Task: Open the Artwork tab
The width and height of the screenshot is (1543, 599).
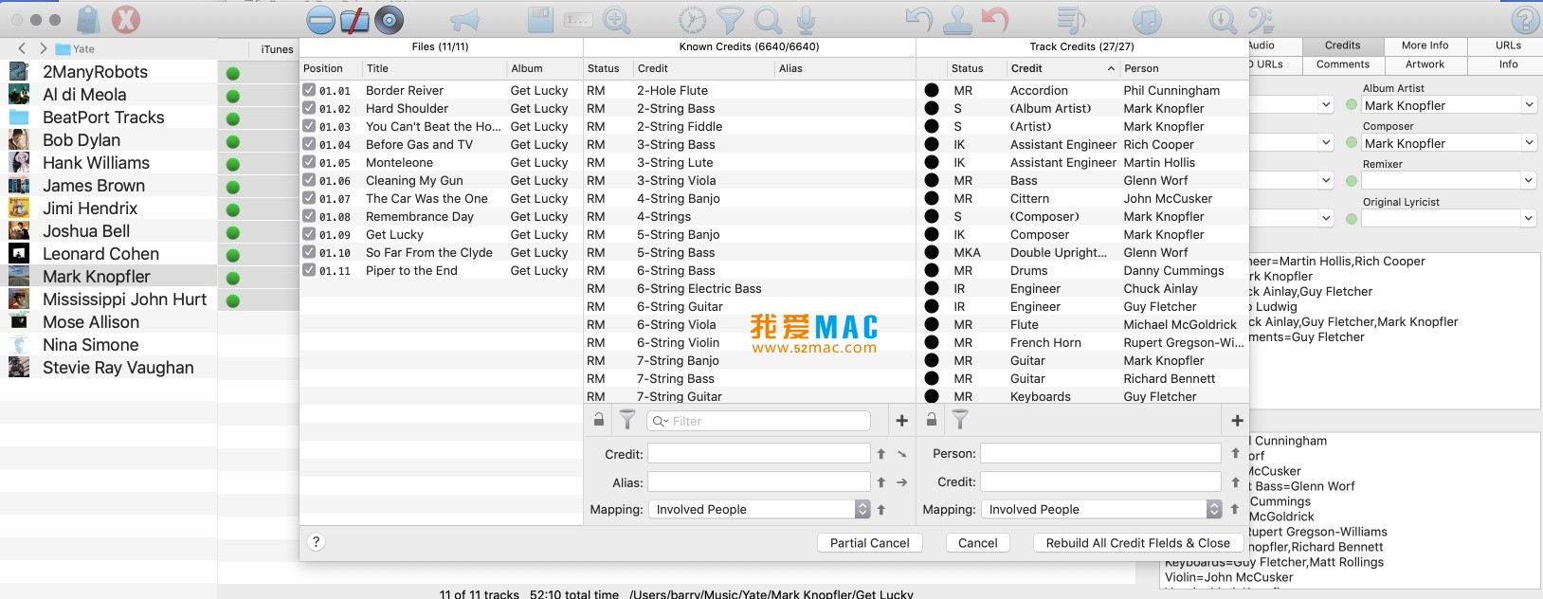Action: tap(1425, 64)
